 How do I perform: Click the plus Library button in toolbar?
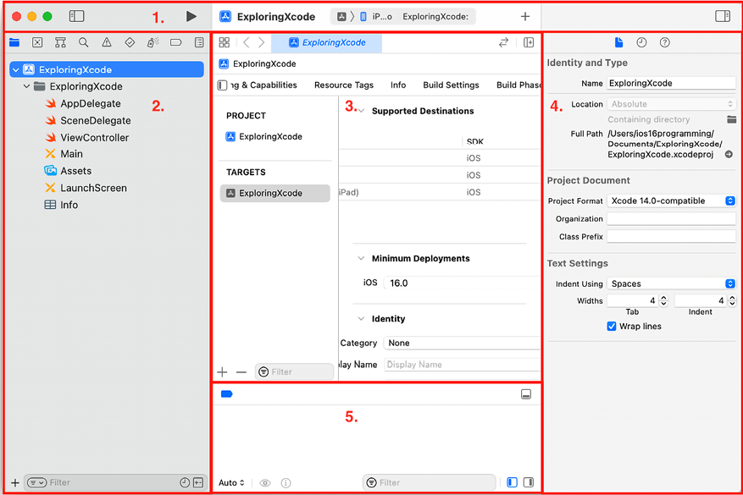click(x=525, y=17)
